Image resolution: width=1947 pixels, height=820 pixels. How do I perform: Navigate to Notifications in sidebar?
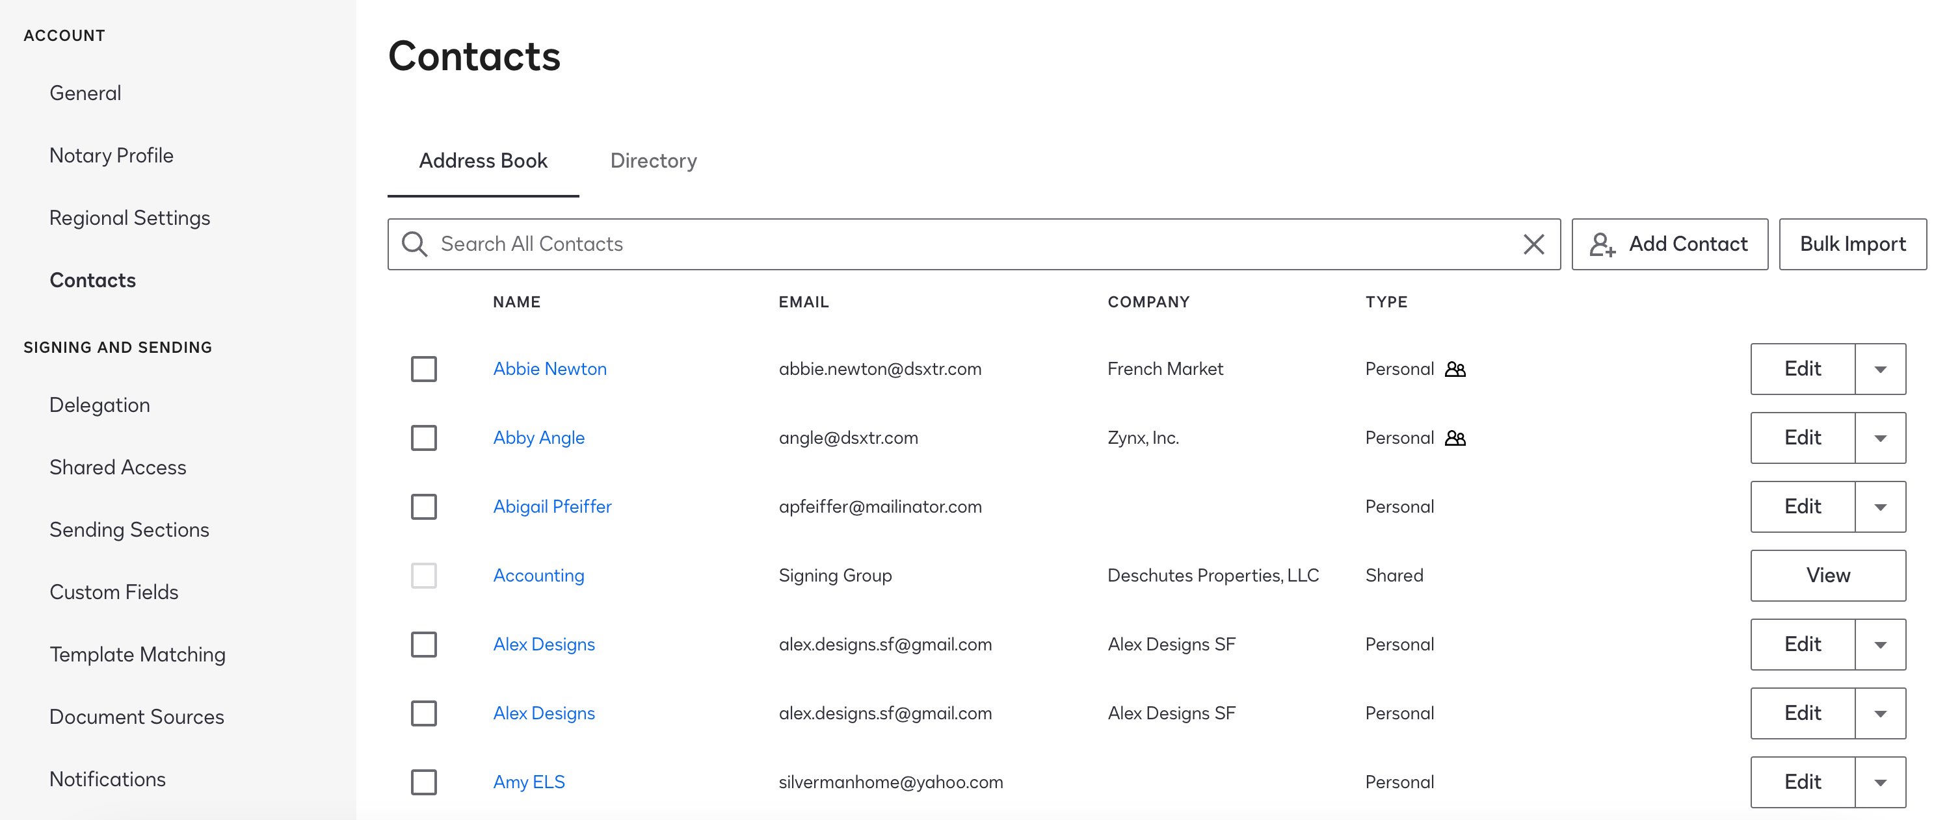tap(107, 778)
